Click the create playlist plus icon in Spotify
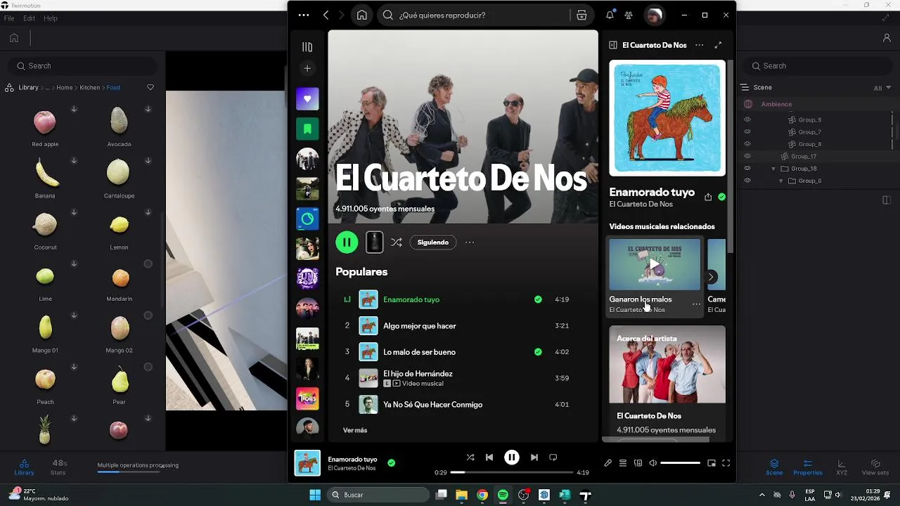 307,68
